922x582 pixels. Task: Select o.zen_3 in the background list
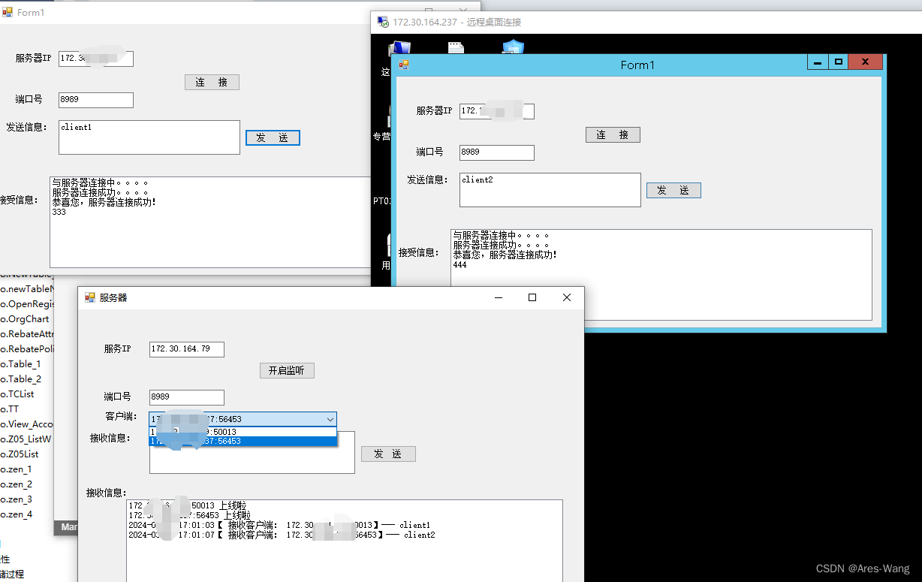click(17, 499)
